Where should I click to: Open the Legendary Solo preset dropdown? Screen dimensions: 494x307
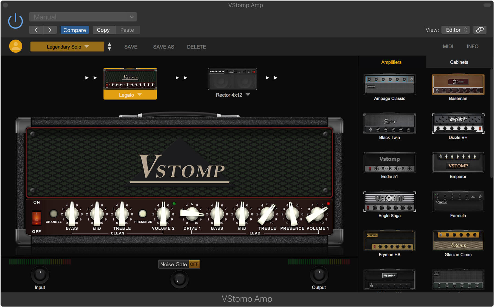(x=67, y=46)
